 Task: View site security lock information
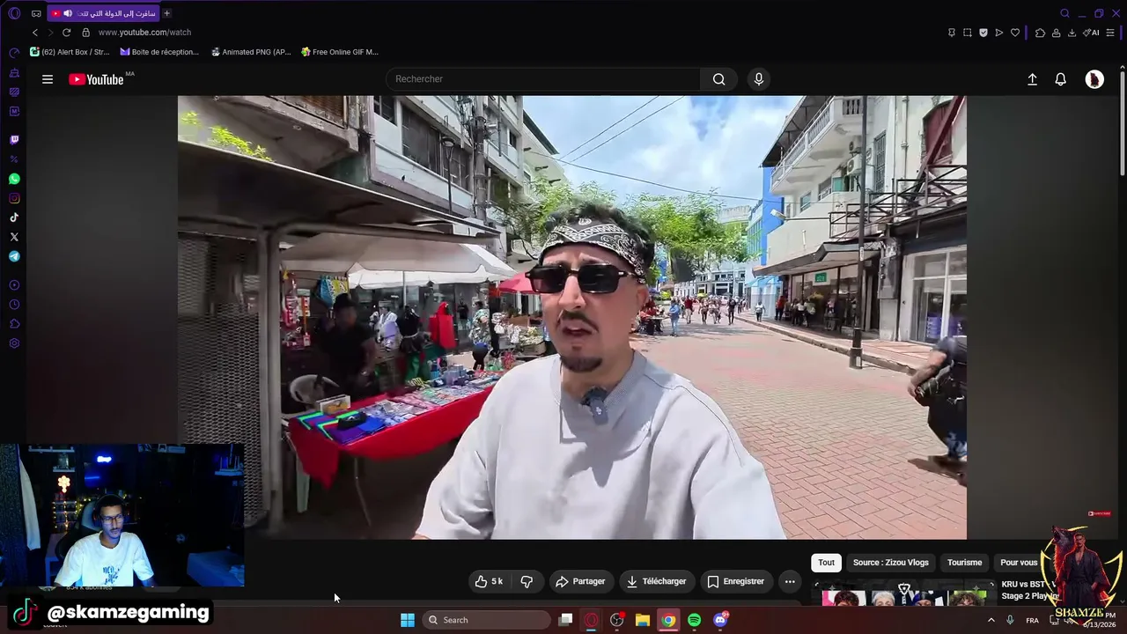(85, 33)
